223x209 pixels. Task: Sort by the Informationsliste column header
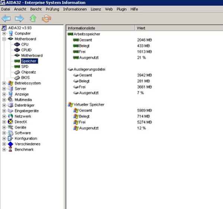tap(100, 28)
